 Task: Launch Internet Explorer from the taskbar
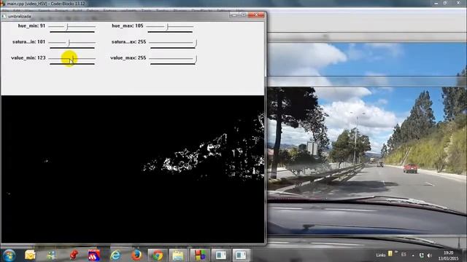pos(115,255)
